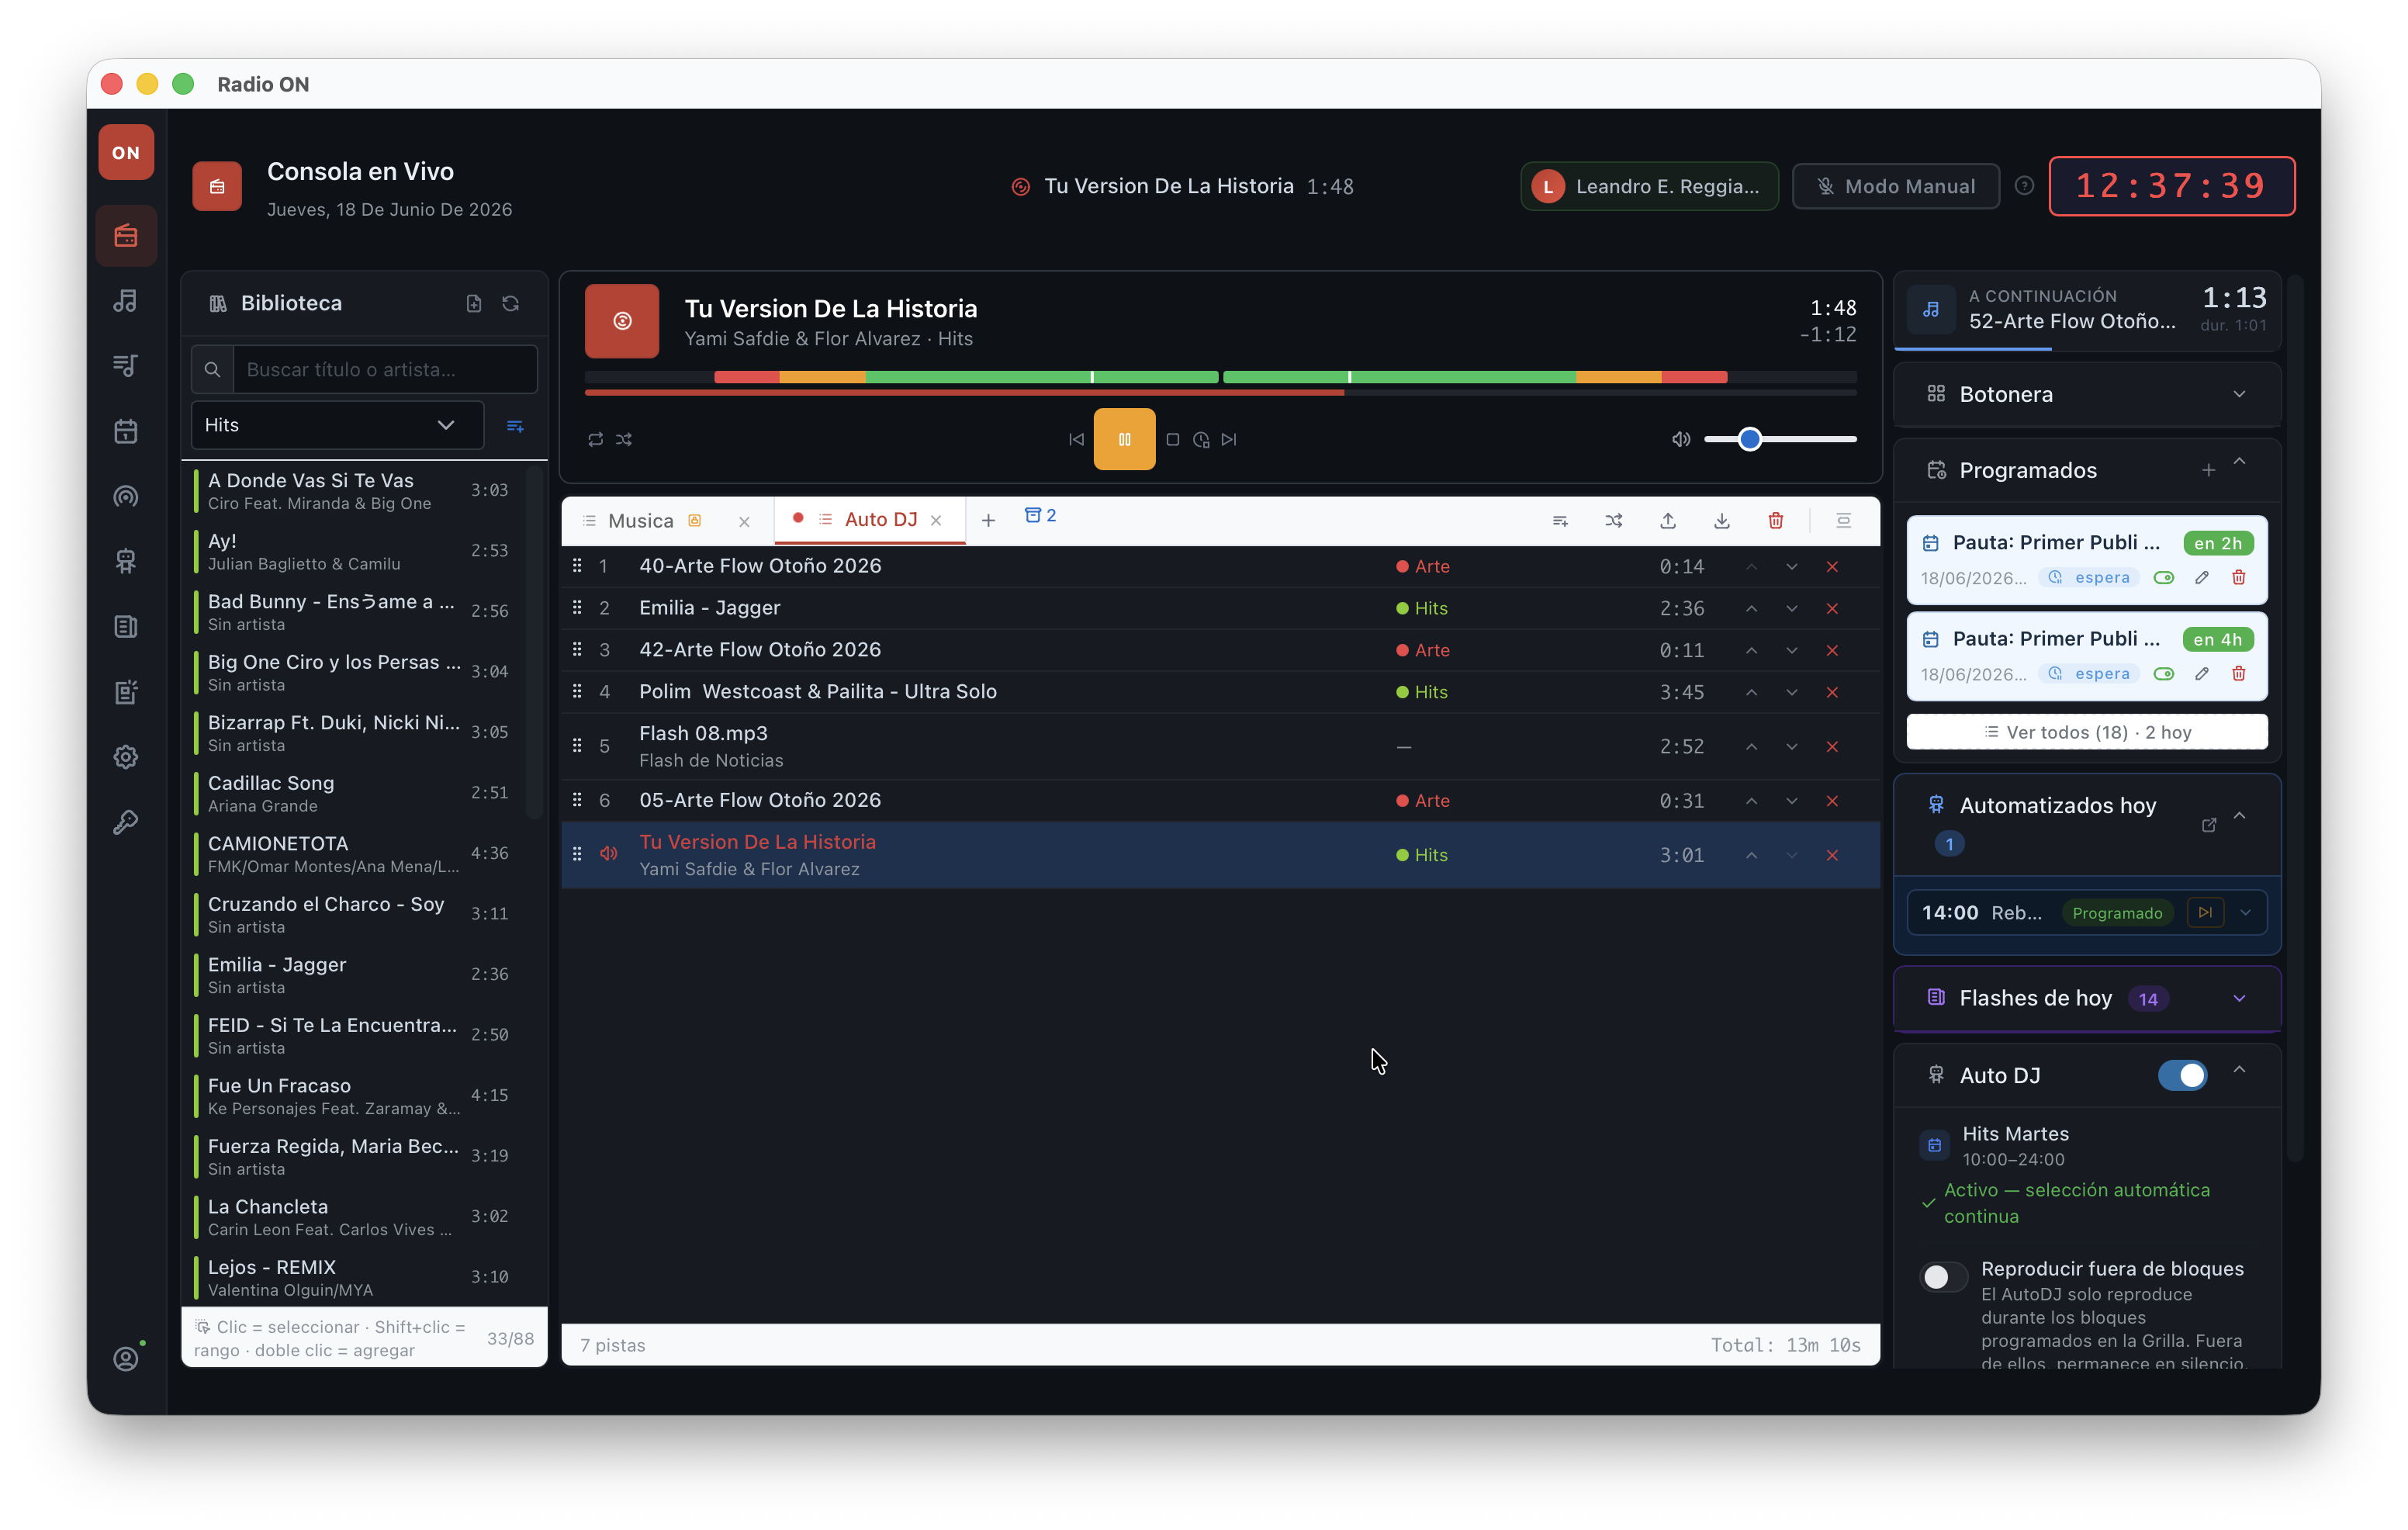Shuffle the playlist from toolbar
Screen dimensions: 2408x1530
(x=1614, y=521)
